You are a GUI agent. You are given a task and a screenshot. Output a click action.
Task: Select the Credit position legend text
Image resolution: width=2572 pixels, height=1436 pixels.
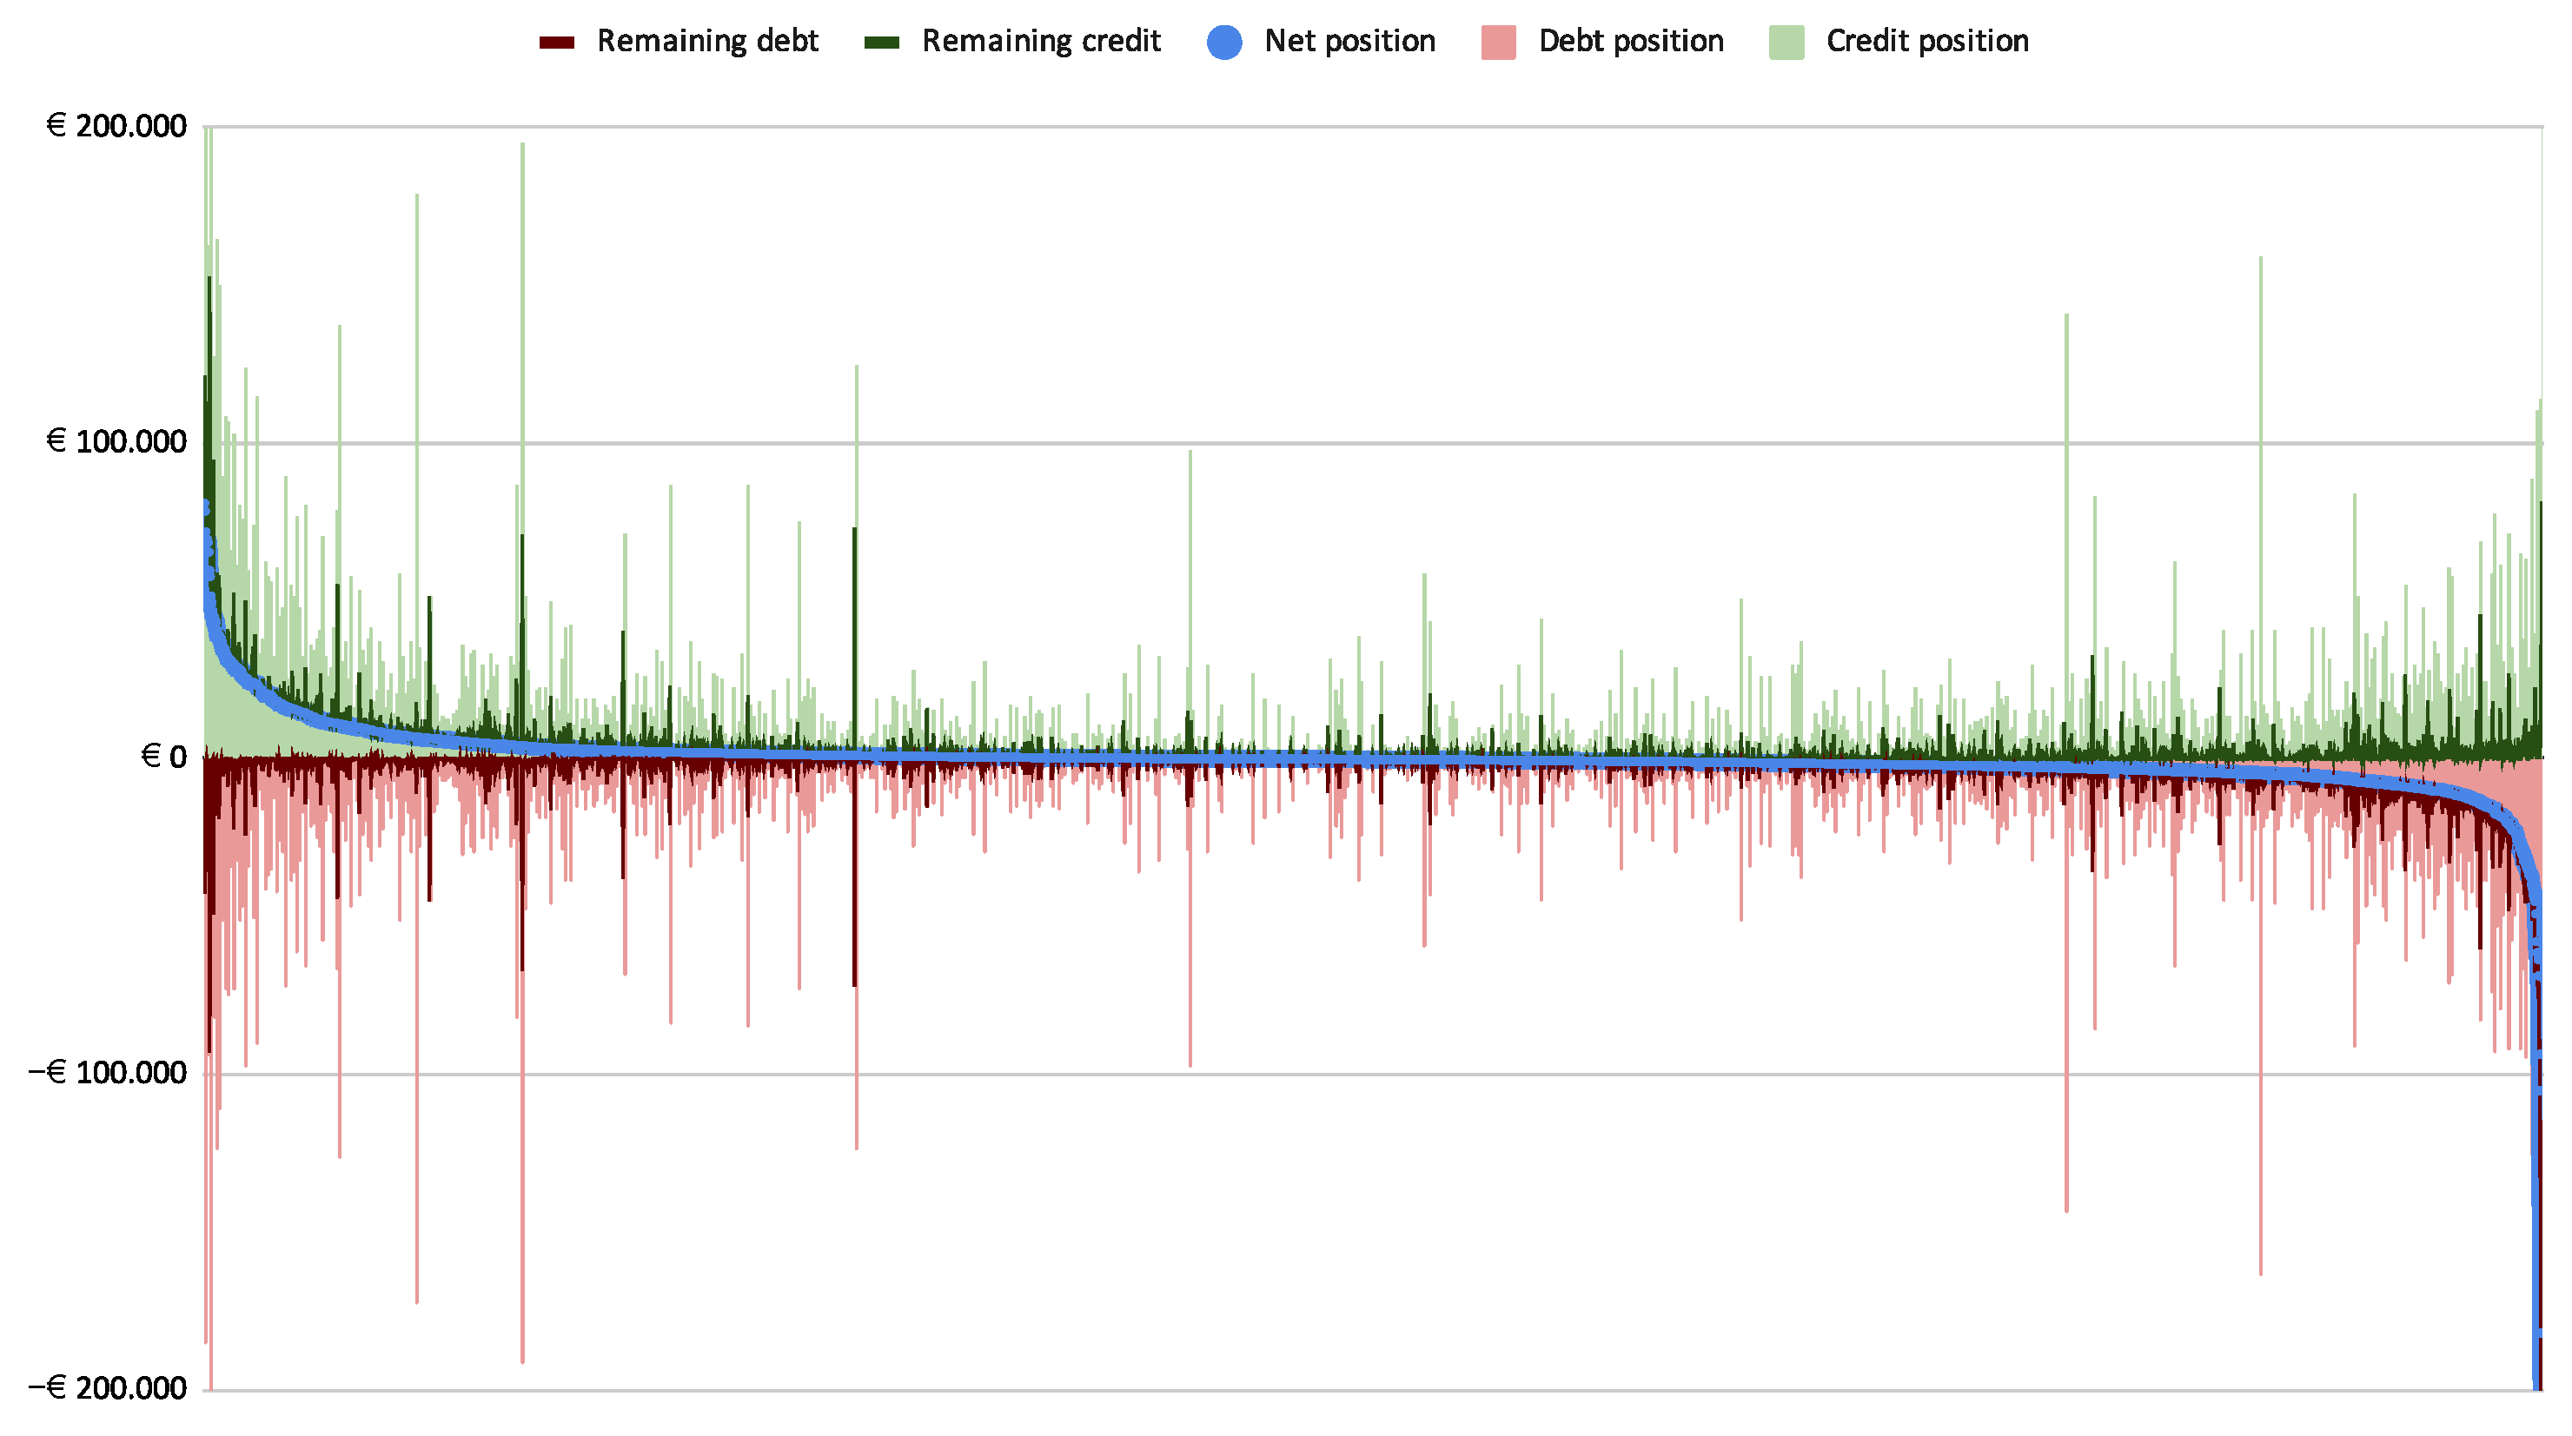click(1927, 42)
